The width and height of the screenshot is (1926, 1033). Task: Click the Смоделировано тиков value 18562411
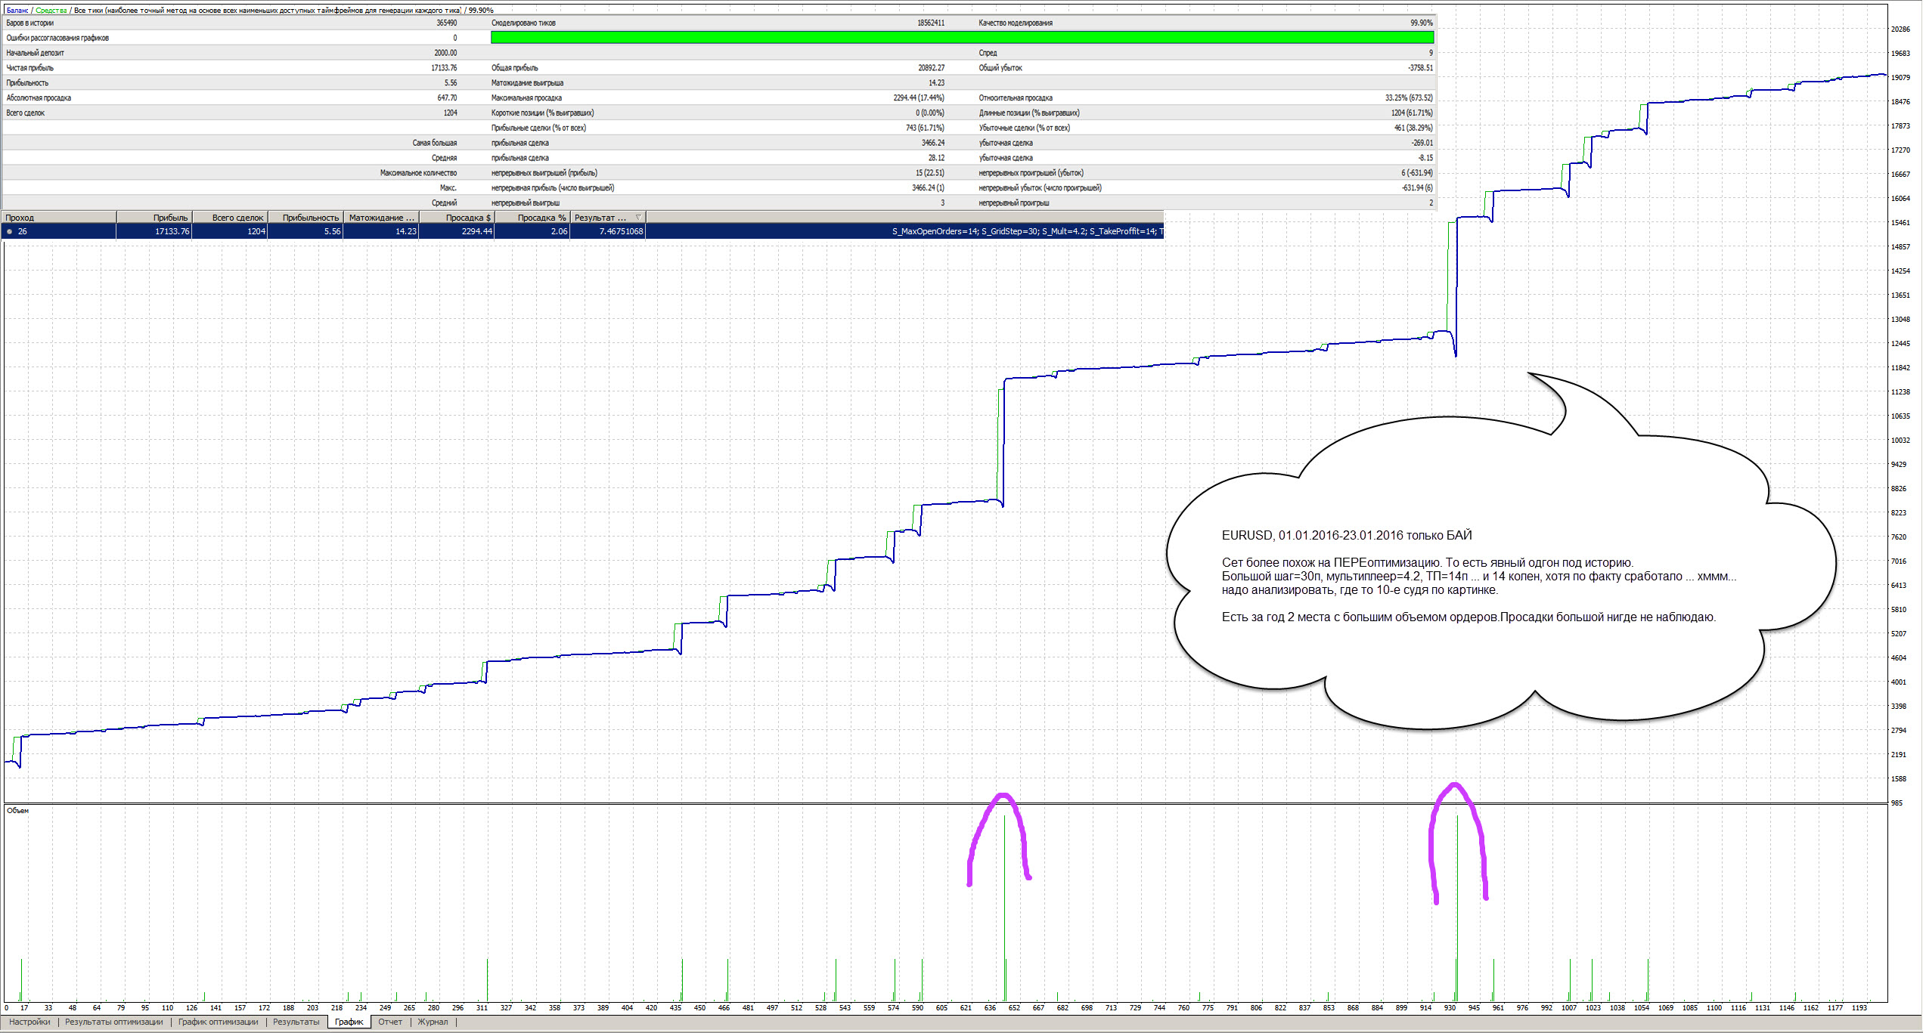click(931, 23)
